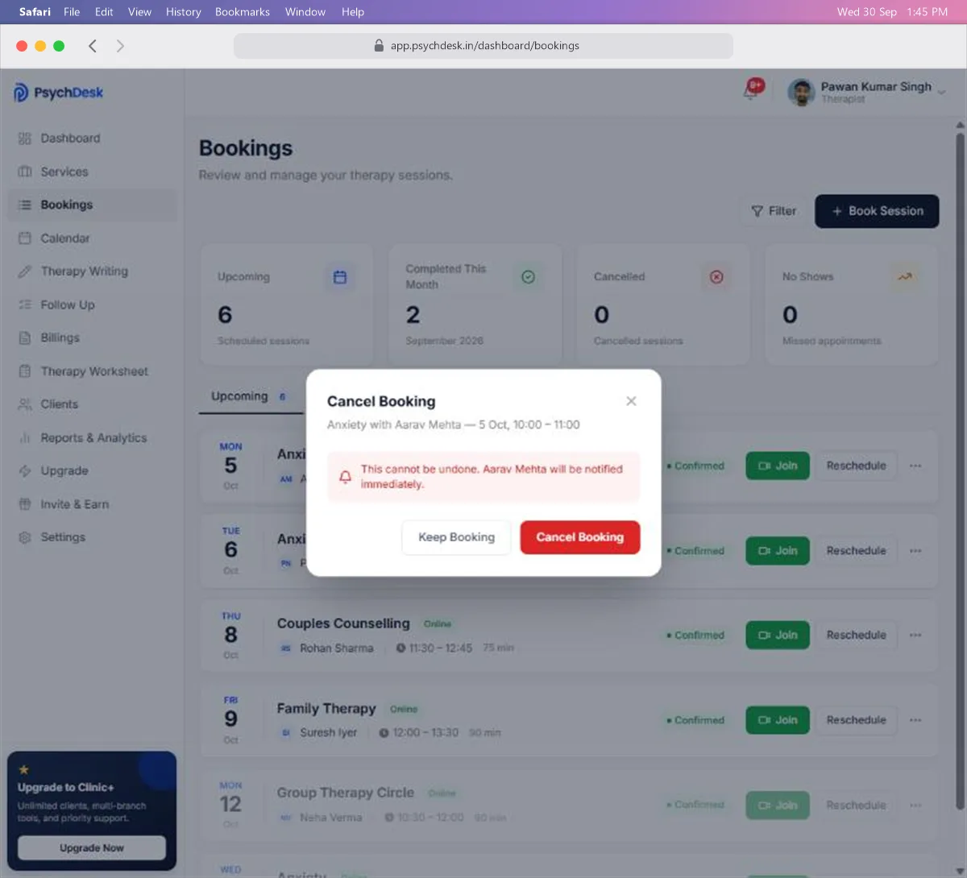Open Reports & Analytics page
This screenshot has height=878, width=967.
pyautogui.click(x=93, y=438)
